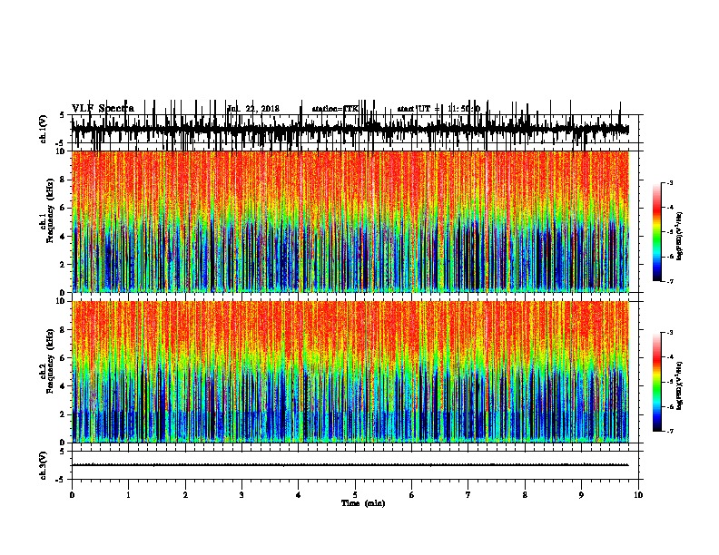This screenshot has width=719, height=555.
Task: Click the log(PSD) label beside ch.2 color bar
Action: [679, 385]
